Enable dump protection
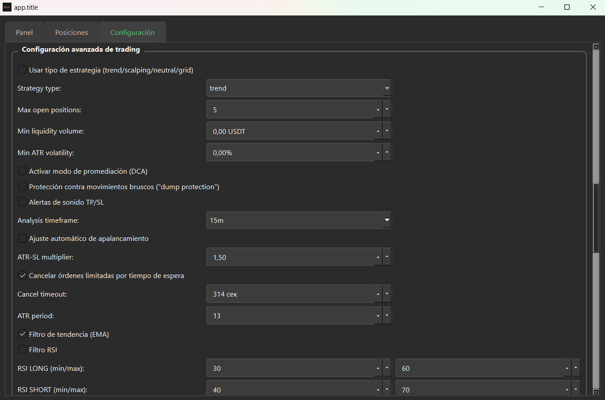This screenshot has height=400, width=605. click(x=22, y=186)
